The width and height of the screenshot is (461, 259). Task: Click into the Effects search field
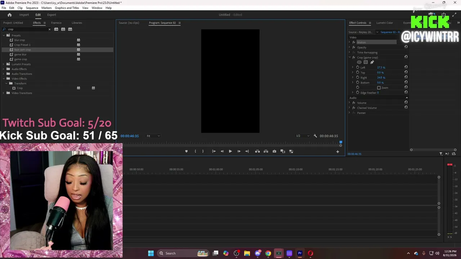26,29
